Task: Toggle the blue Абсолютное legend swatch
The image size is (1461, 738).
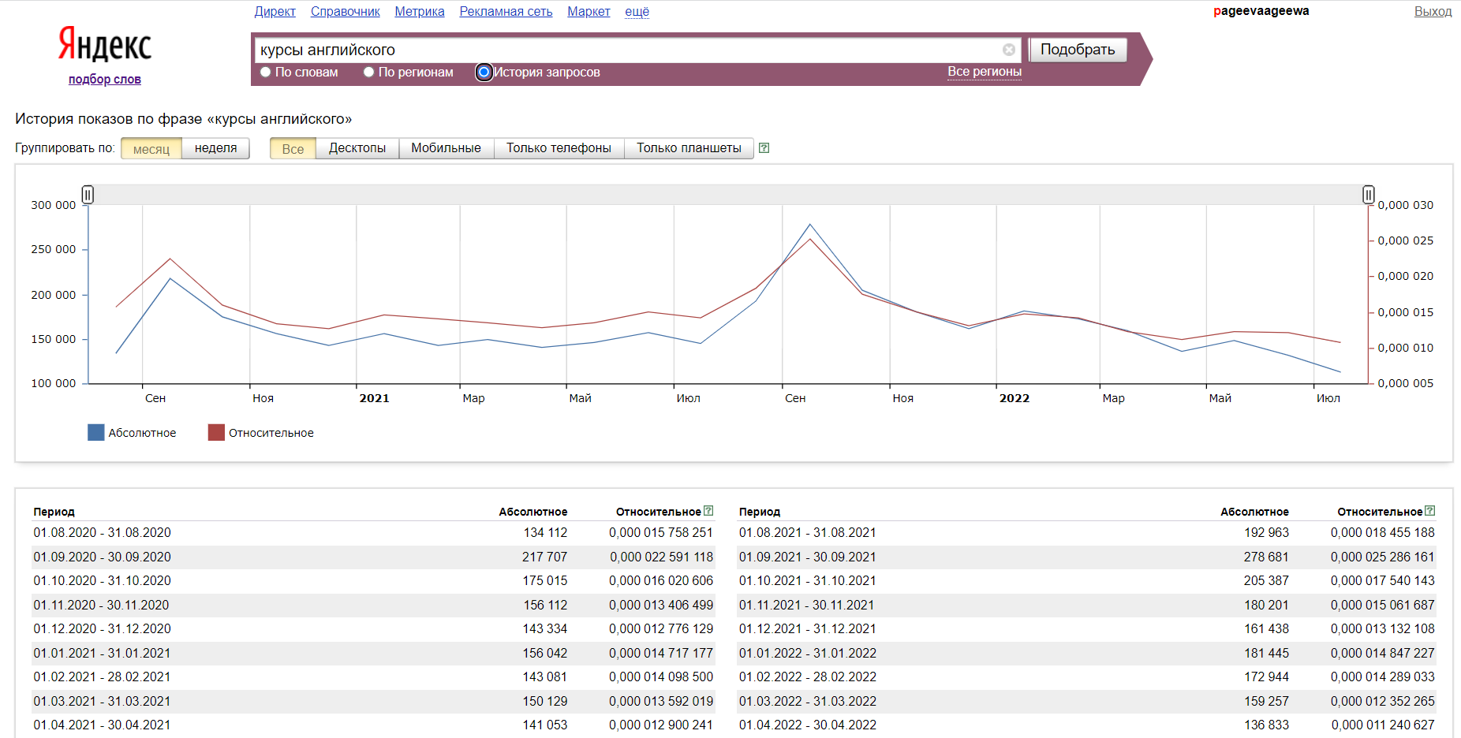Action: pyautogui.click(x=96, y=433)
